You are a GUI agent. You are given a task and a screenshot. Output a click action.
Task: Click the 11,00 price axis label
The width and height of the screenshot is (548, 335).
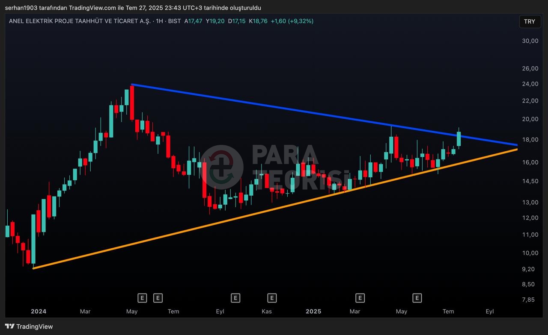(x=530, y=235)
